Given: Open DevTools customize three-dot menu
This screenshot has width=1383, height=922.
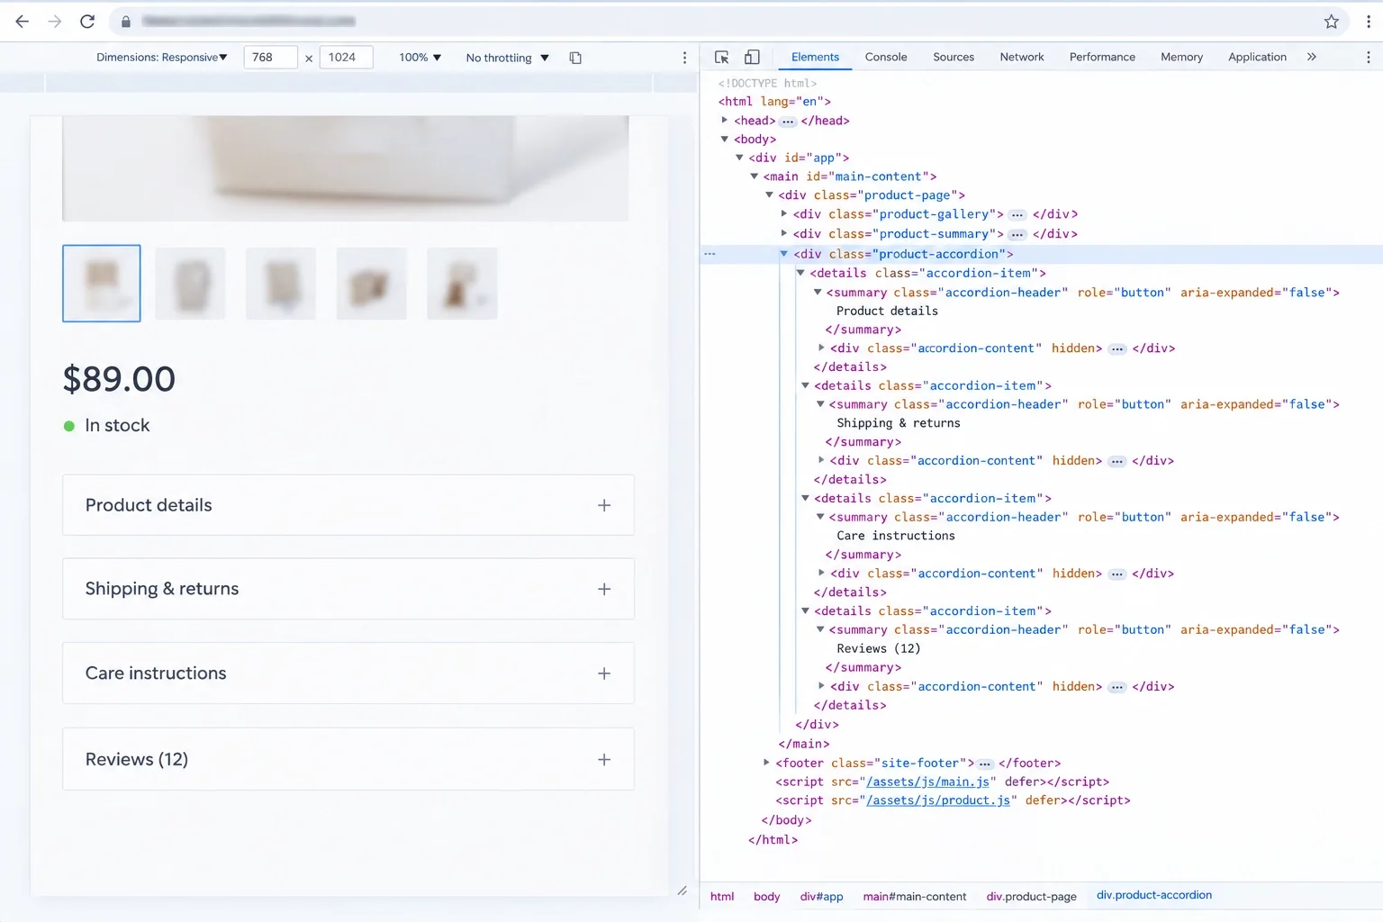Looking at the screenshot, I should point(1369,57).
